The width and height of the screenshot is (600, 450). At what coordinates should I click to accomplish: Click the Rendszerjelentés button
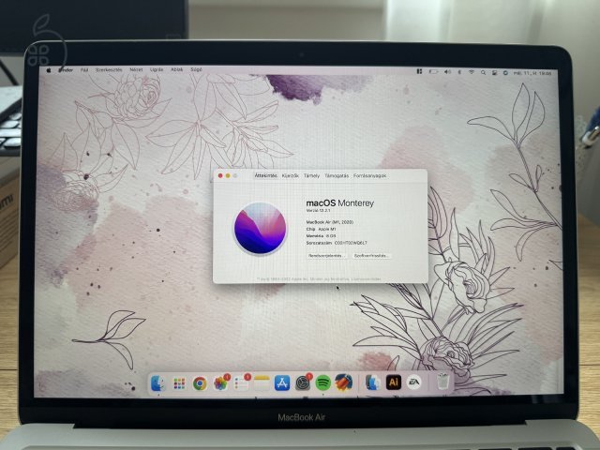tap(326, 256)
